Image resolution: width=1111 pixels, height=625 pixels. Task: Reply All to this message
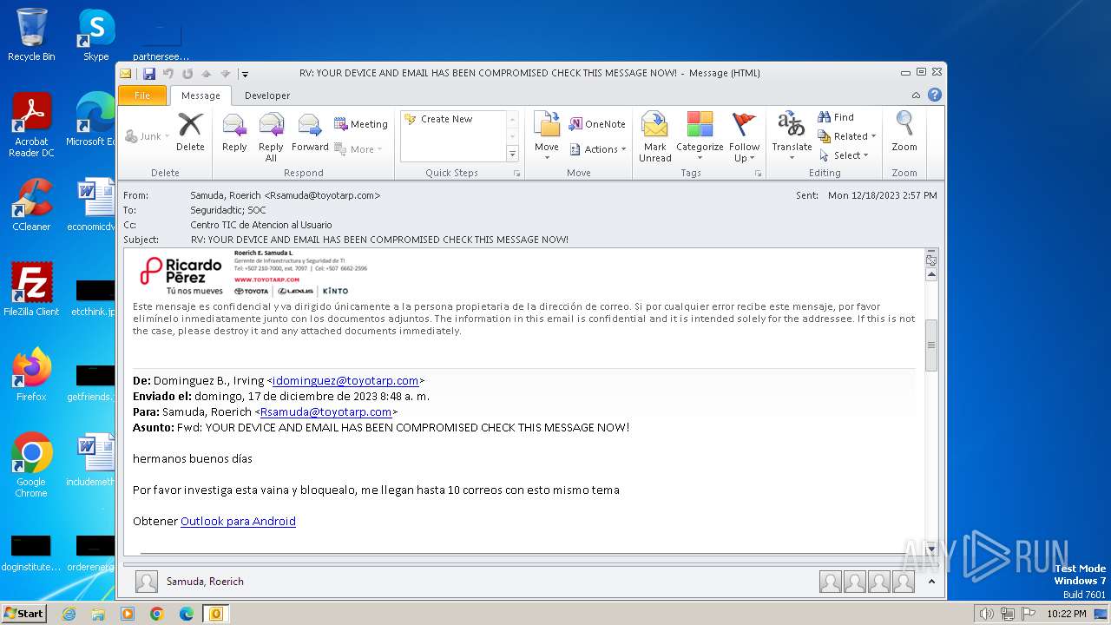point(271,137)
